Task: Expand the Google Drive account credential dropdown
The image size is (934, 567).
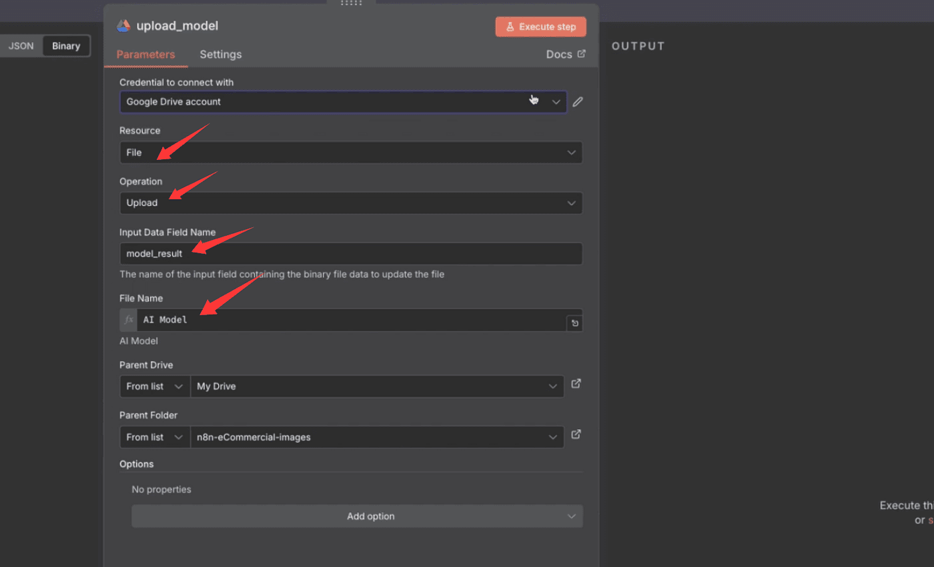Action: pos(343,102)
